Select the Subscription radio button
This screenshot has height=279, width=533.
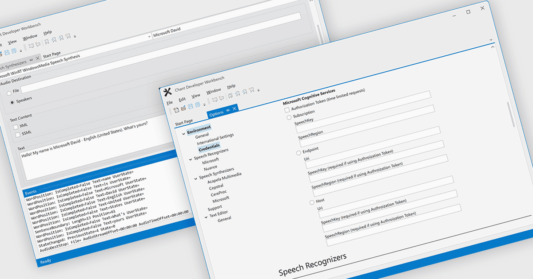pyautogui.click(x=289, y=118)
